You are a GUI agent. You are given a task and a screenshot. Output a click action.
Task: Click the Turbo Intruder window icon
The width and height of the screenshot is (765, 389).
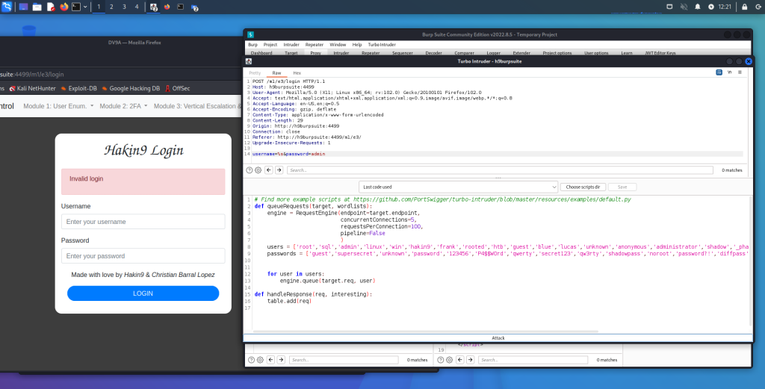(x=249, y=61)
